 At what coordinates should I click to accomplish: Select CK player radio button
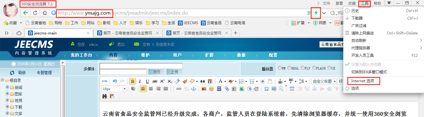click(x=329, y=68)
